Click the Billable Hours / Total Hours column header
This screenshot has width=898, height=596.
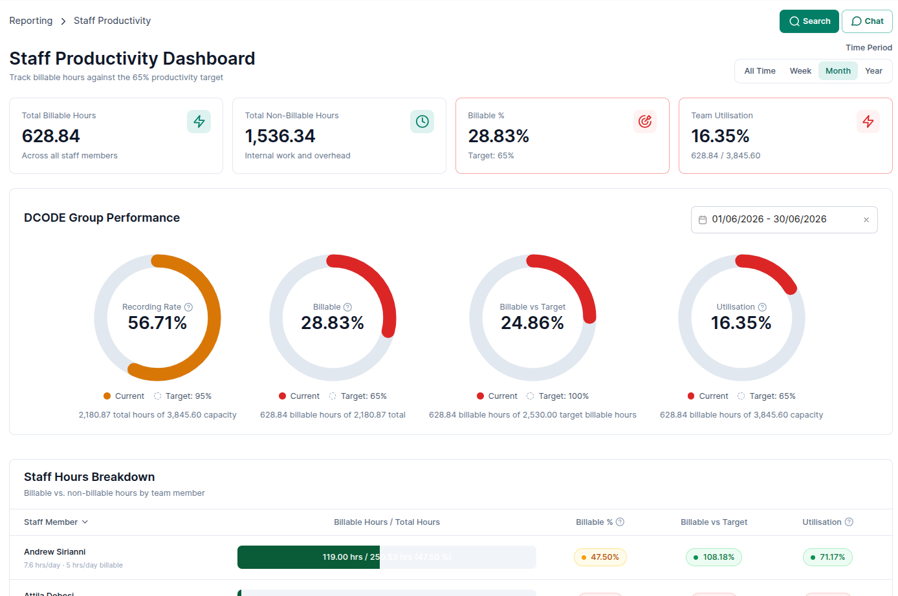(x=387, y=522)
